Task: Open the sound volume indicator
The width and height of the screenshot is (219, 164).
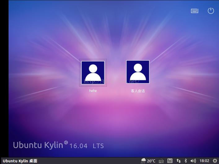Action: pyautogui.click(x=193, y=161)
